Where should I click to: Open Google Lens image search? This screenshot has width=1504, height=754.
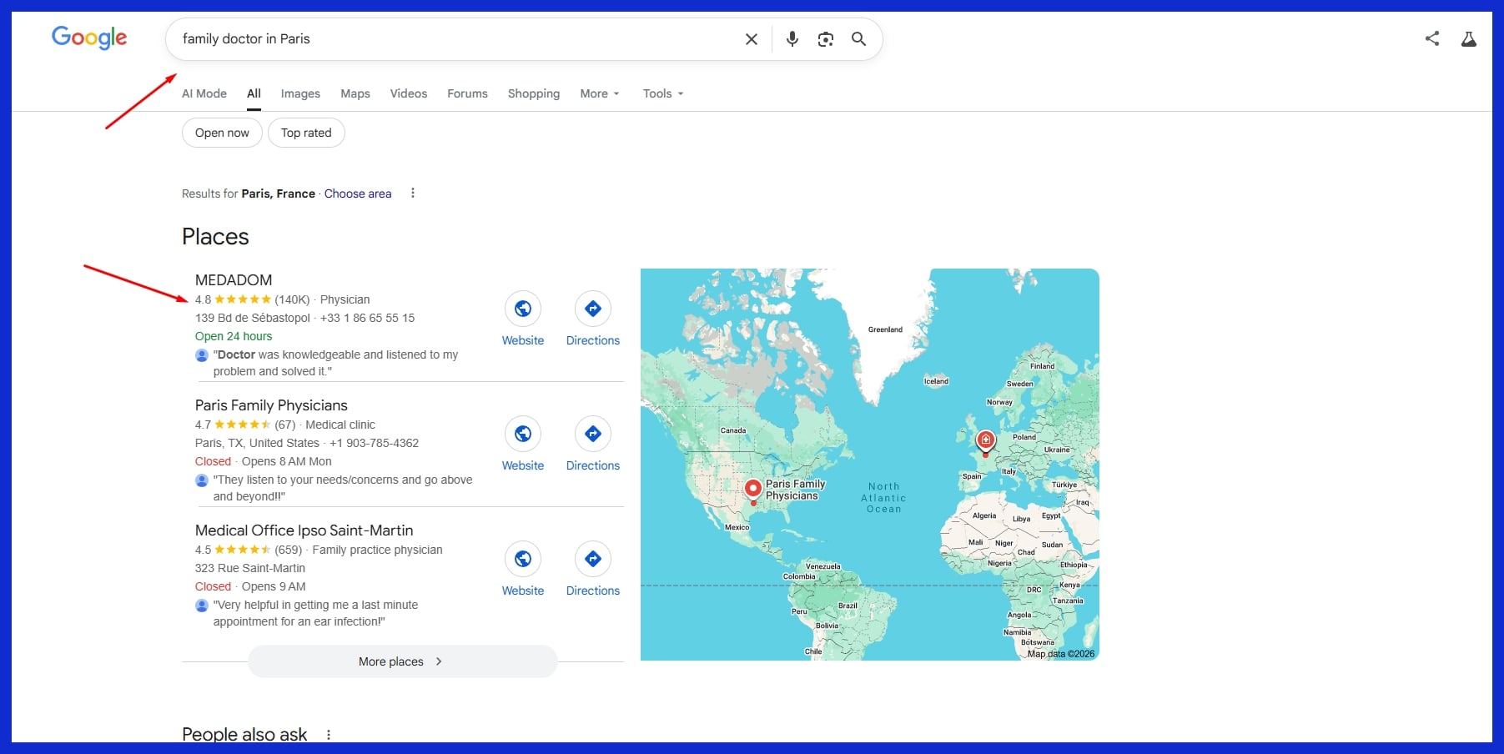coord(825,38)
